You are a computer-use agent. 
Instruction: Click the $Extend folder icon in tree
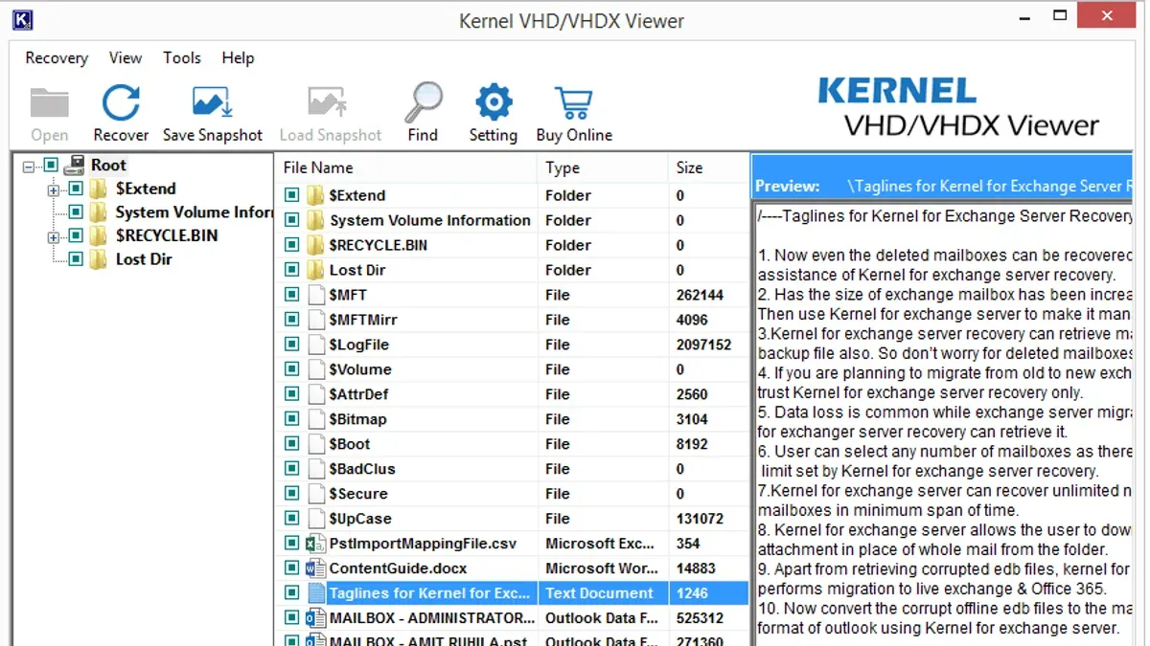tap(99, 189)
